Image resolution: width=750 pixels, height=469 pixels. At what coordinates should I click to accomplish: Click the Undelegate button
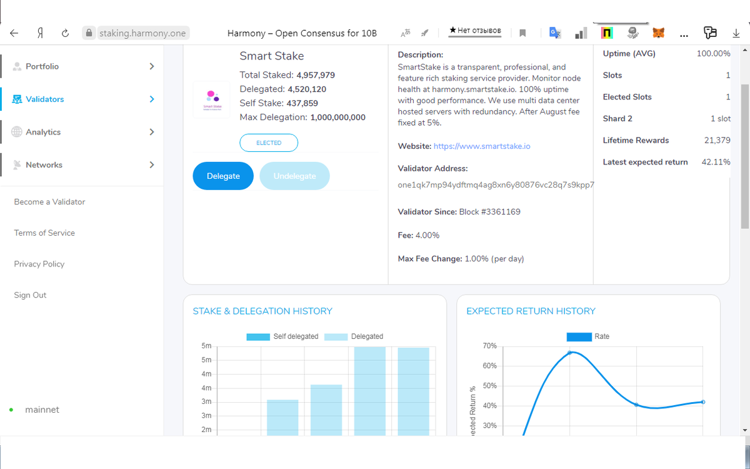294,176
